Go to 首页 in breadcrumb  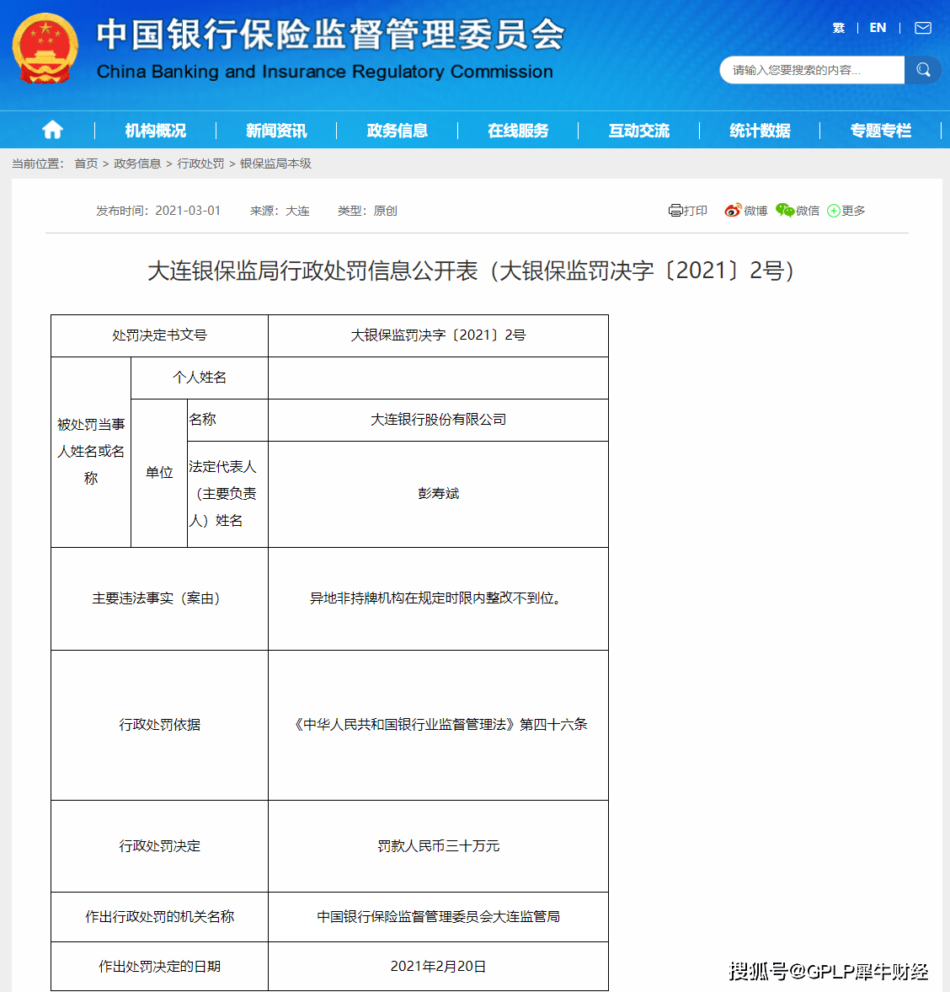[x=86, y=164]
